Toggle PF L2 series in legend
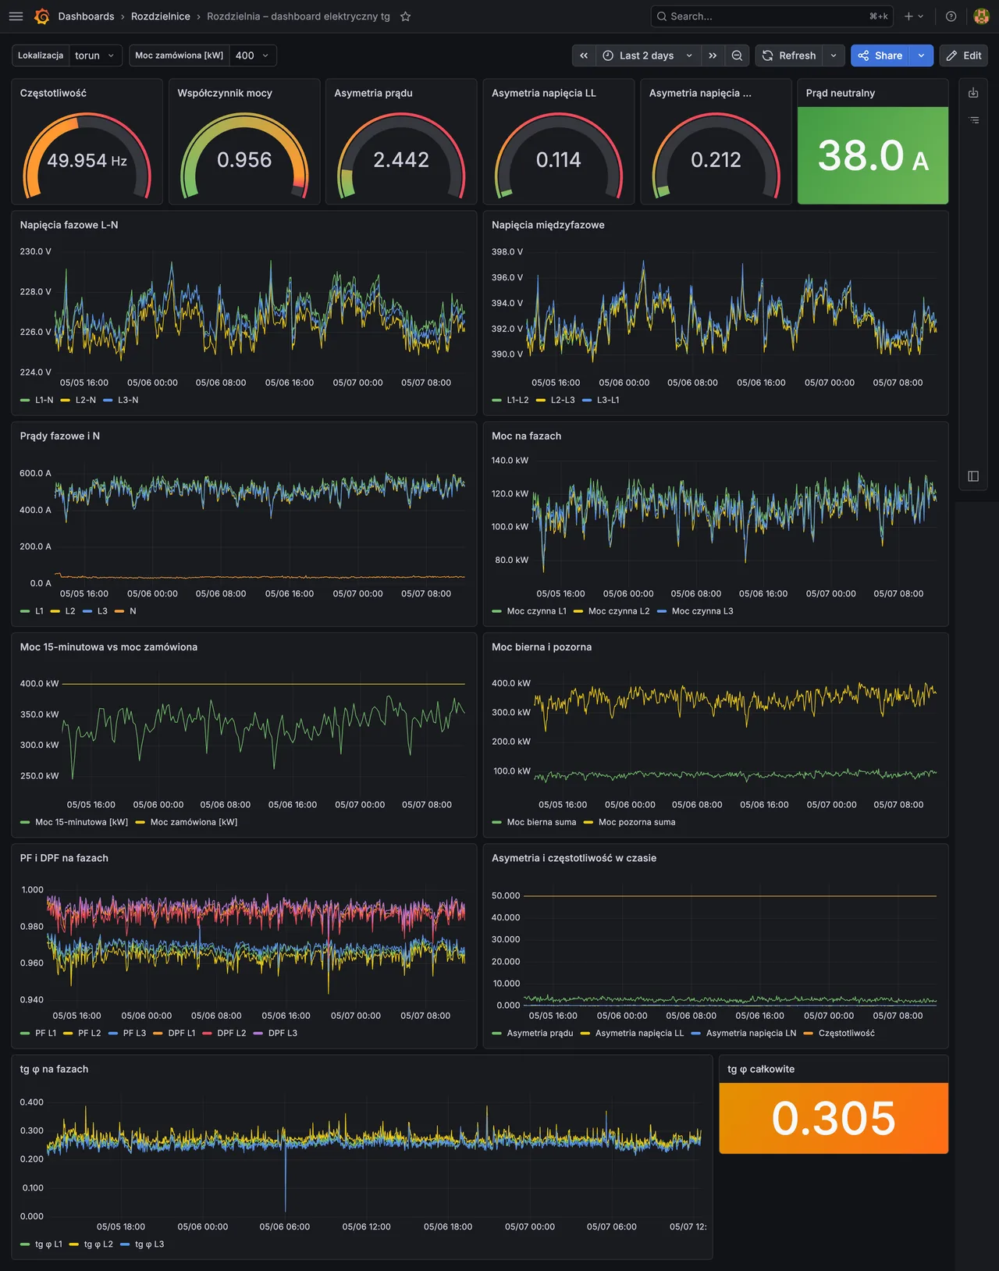This screenshot has height=1271, width=999. point(90,1033)
